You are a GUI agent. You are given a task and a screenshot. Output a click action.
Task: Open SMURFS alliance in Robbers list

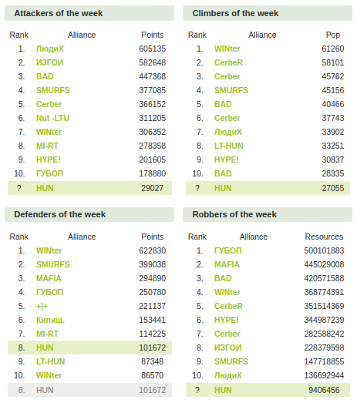coord(231,361)
